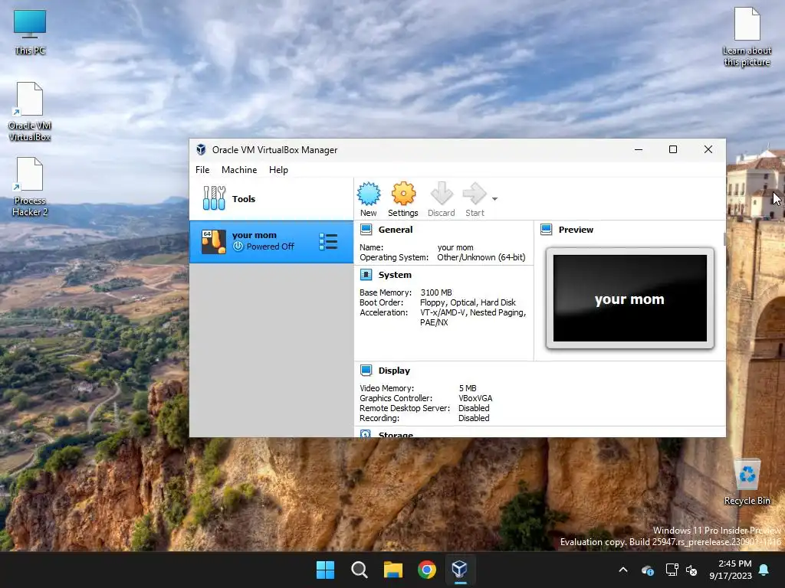Open the Start button dropdown arrow
This screenshot has height=588, width=785.
tap(494, 199)
